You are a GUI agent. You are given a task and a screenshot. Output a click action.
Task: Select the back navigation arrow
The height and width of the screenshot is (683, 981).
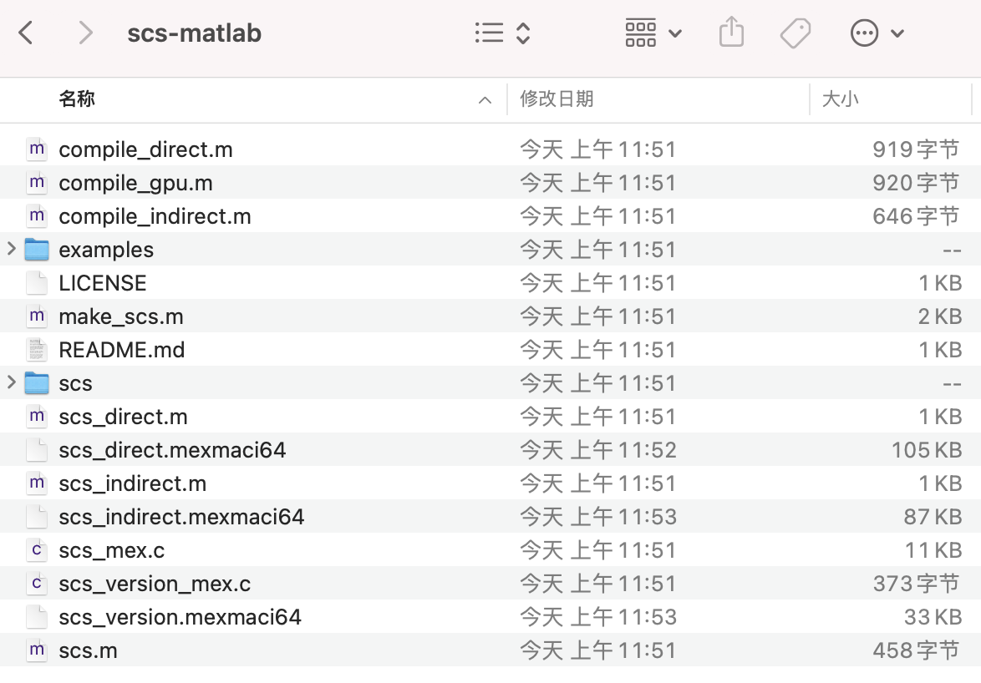click(26, 32)
